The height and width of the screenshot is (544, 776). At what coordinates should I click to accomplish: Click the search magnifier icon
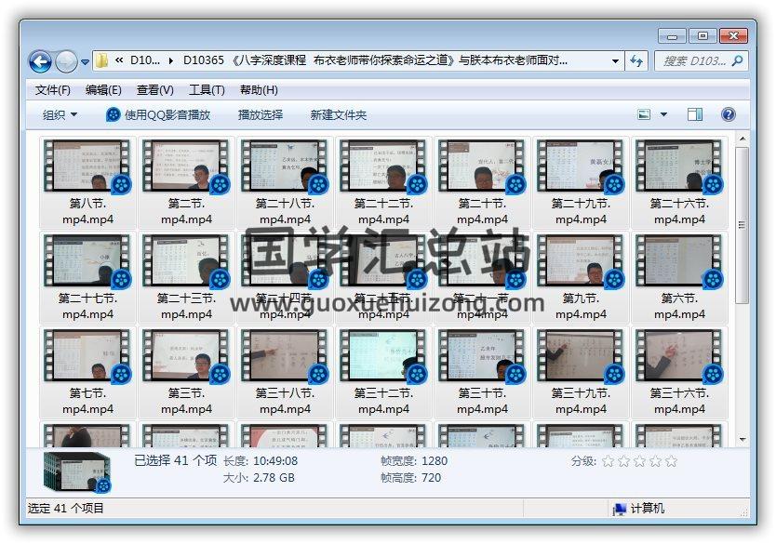[737, 61]
